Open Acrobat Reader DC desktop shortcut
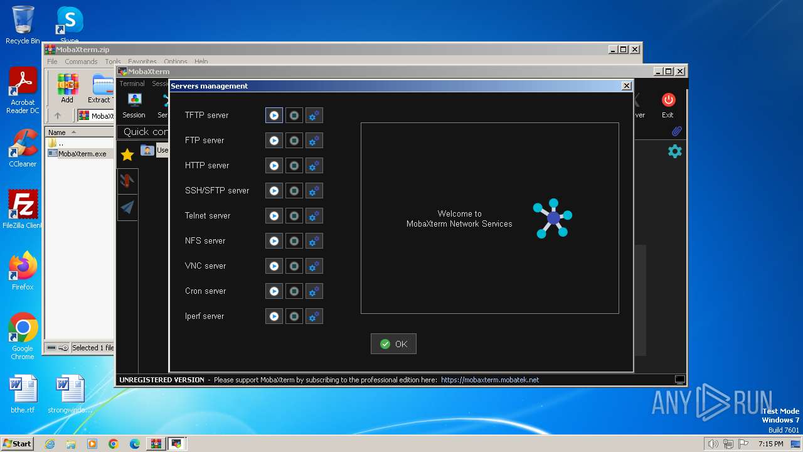This screenshot has width=803, height=452. [x=23, y=91]
